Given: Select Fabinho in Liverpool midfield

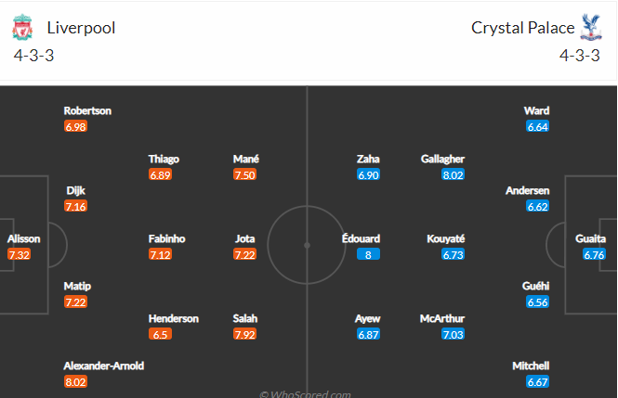Looking at the screenshot, I should point(166,238).
